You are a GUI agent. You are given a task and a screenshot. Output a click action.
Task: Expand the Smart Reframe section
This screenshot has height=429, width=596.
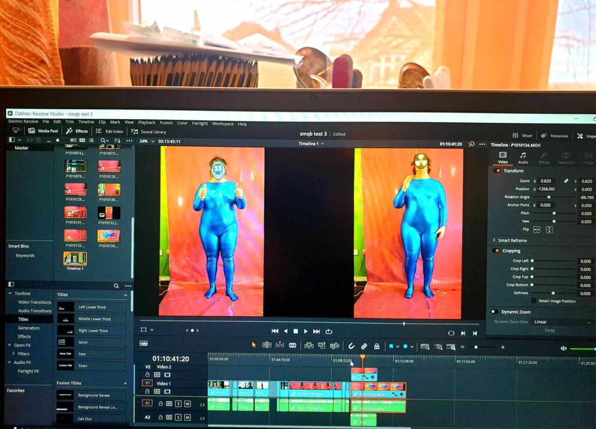(494, 240)
